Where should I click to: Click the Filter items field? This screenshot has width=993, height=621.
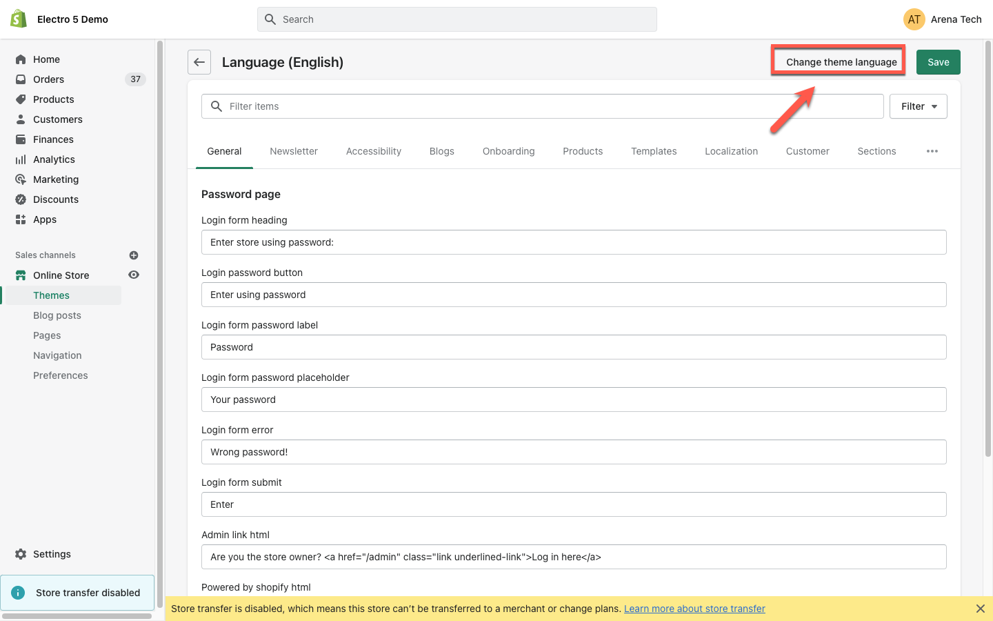click(x=543, y=106)
